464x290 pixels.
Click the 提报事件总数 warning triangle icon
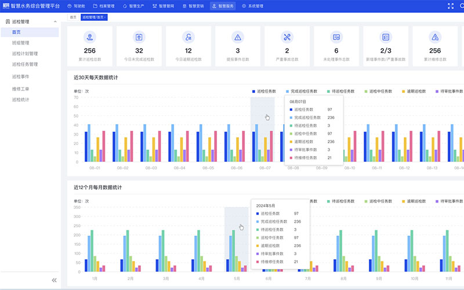pos(238,37)
